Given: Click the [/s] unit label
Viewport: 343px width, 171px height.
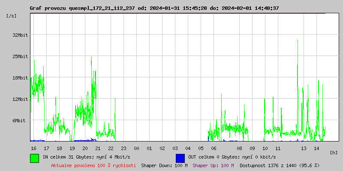Looking at the screenshot, I should click(x=12, y=16).
